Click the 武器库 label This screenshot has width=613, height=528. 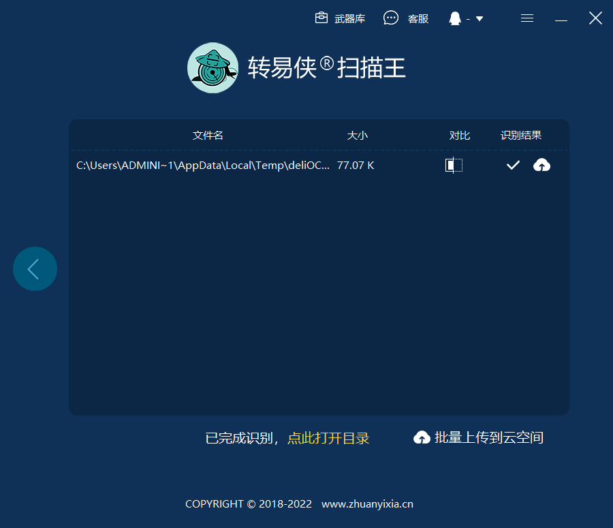(350, 19)
